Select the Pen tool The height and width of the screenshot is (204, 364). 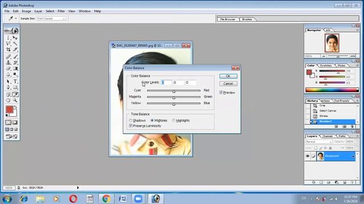click(8, 87)
